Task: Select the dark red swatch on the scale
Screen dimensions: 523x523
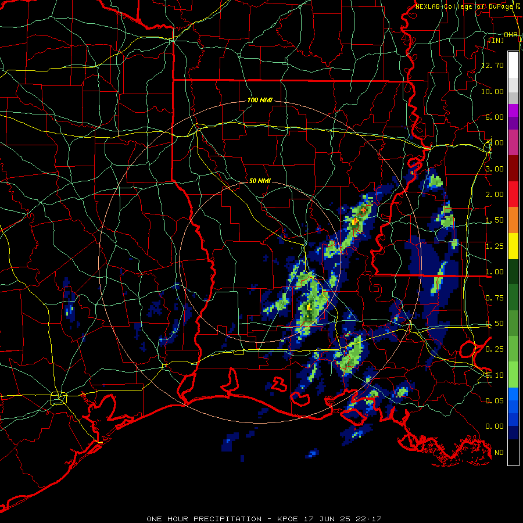Action: pos(513,169)
